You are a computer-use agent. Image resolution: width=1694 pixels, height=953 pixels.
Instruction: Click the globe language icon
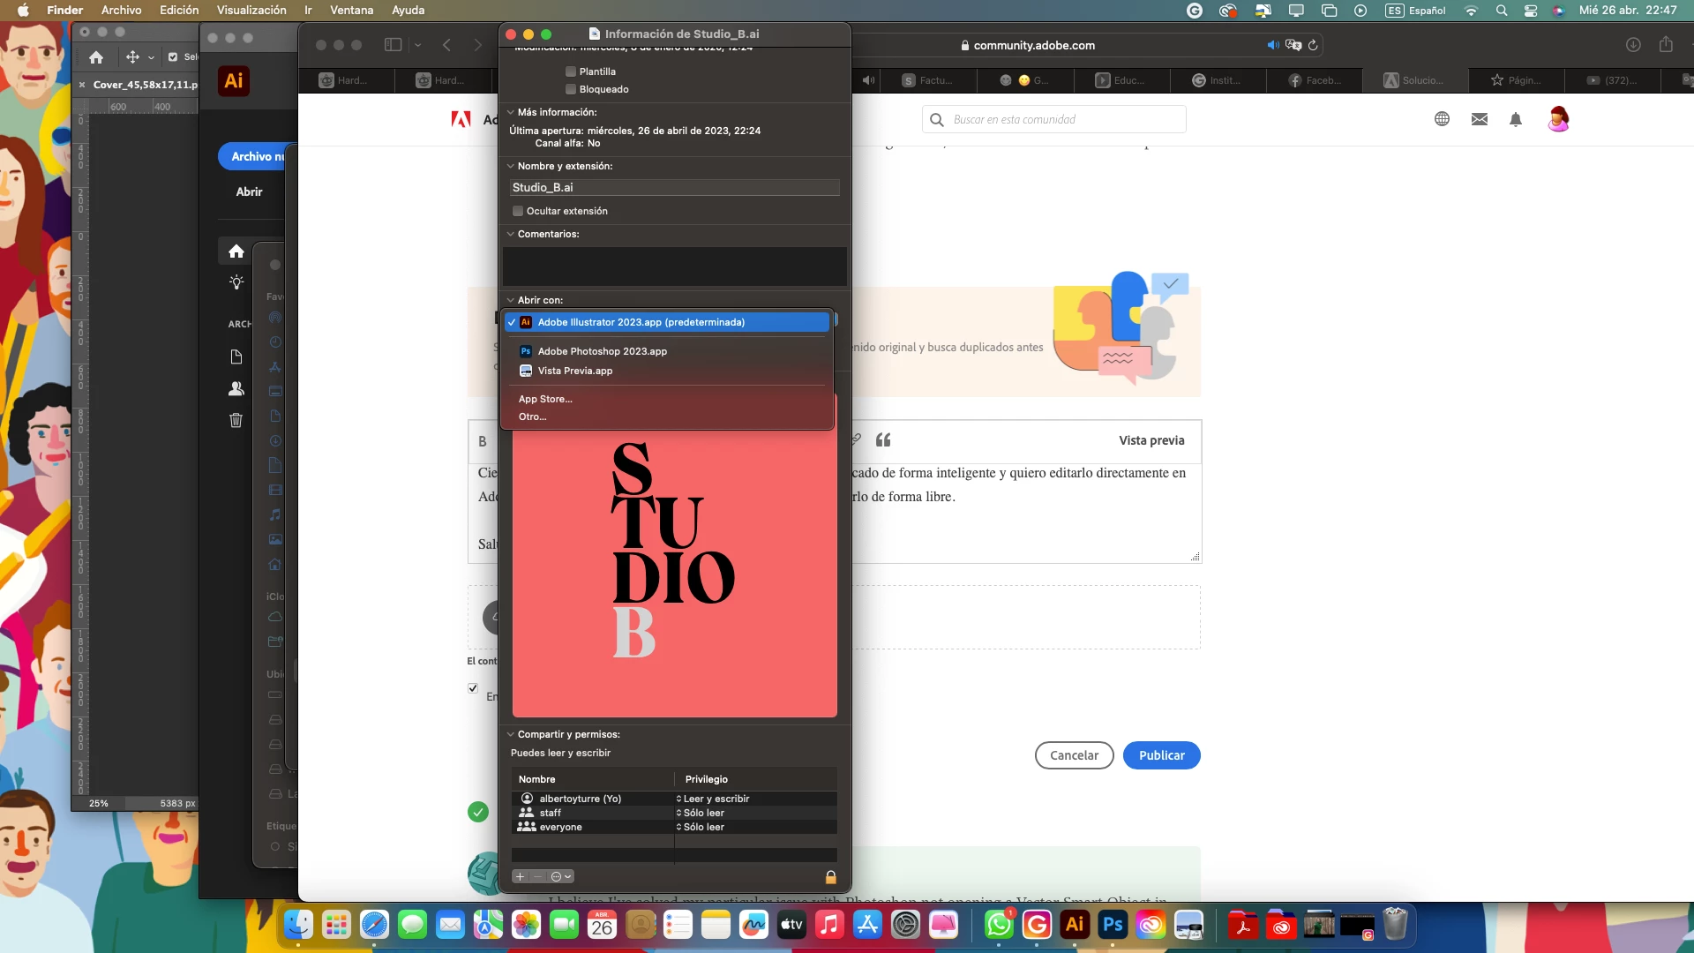[1442, 119]
